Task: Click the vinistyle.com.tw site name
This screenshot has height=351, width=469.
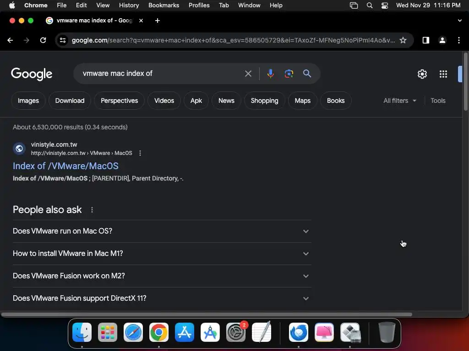Action: 54,144
